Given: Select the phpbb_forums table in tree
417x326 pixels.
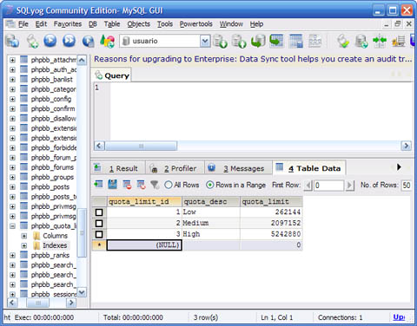Looking at the screenshot, I should coord(52,167).
